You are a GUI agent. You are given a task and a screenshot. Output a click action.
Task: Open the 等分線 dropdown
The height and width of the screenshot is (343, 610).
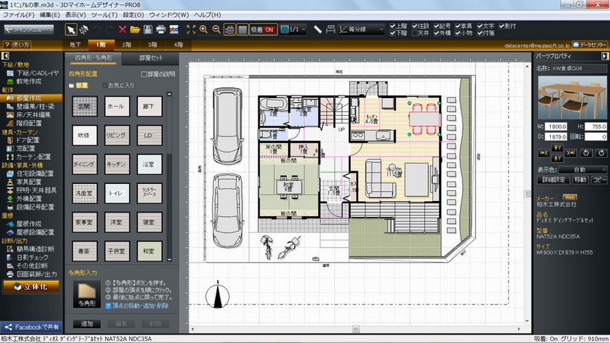point(363,29)
